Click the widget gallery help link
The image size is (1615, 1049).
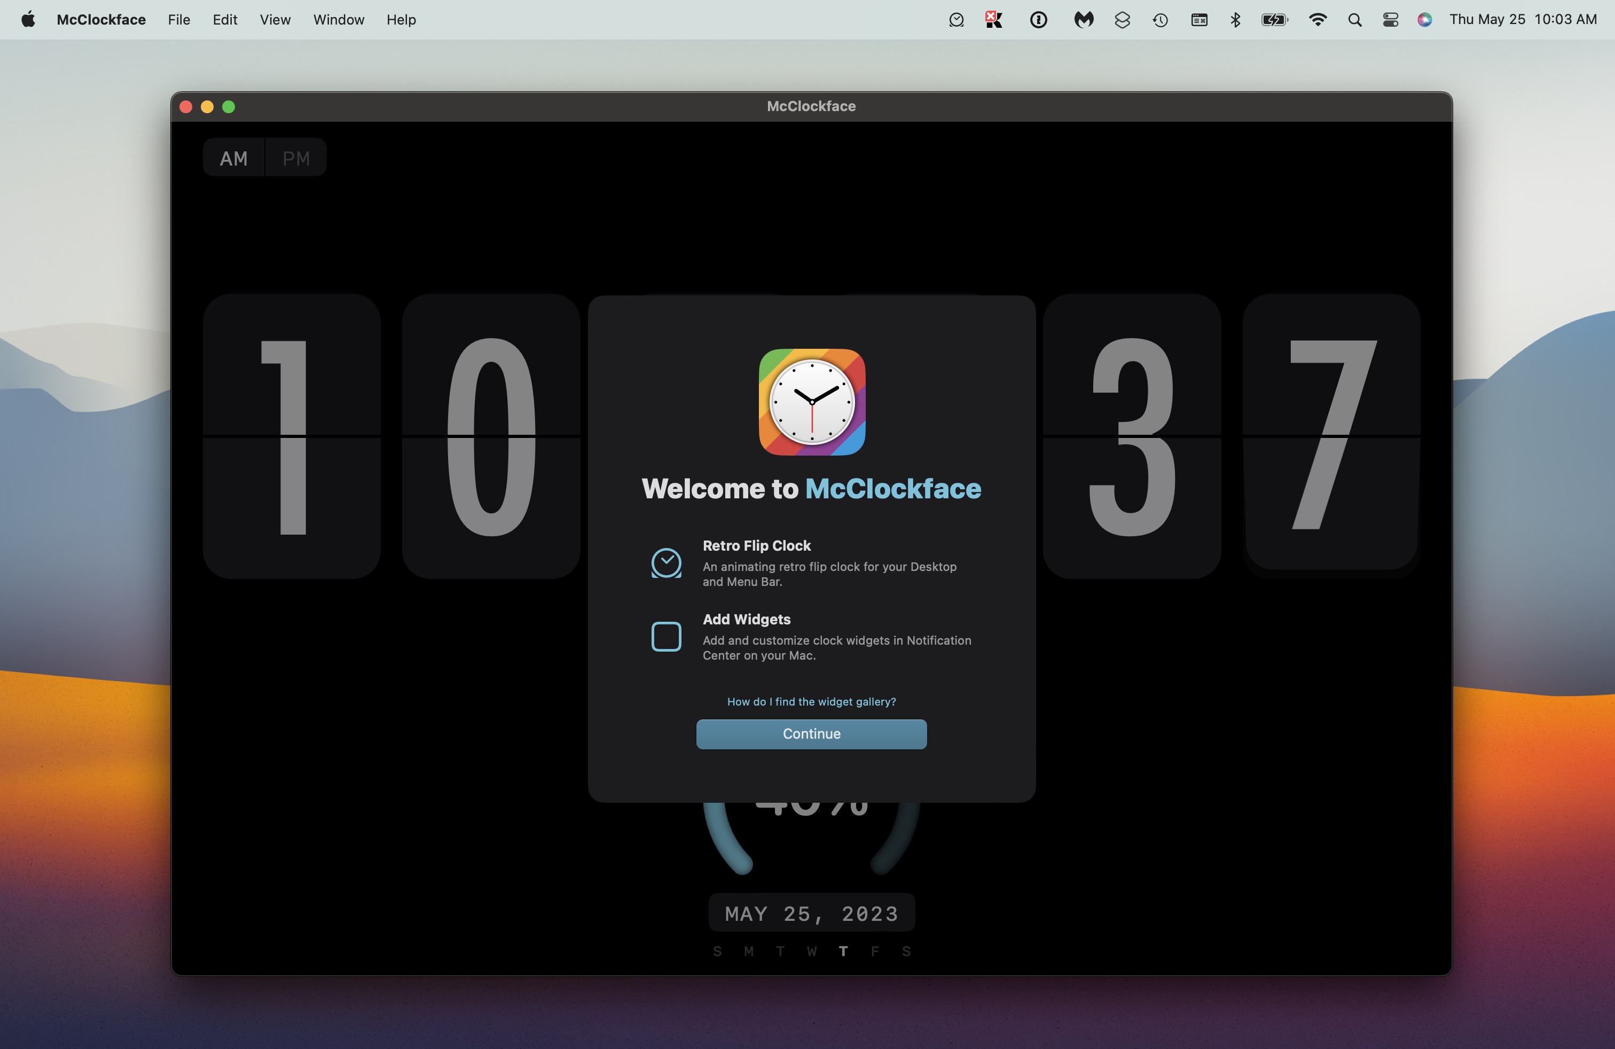pos(811,702)
